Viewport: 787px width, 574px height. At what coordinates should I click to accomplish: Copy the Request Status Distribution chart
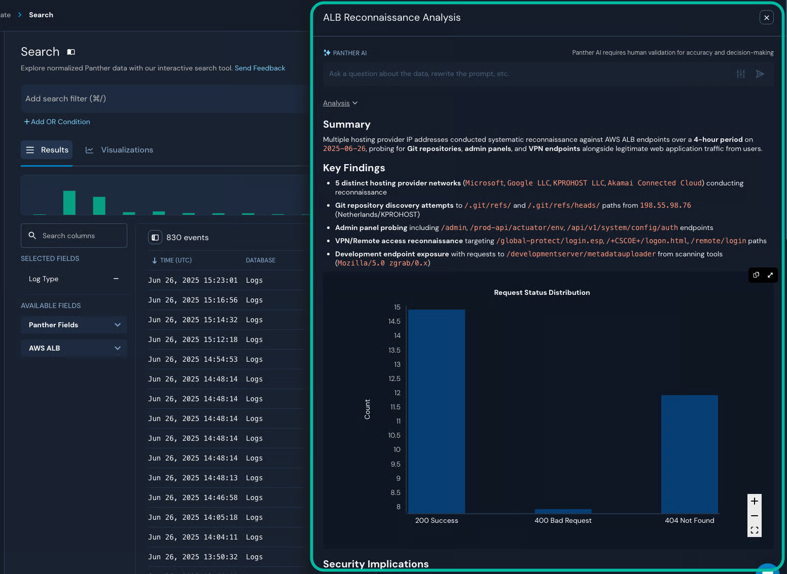[756, 275]
